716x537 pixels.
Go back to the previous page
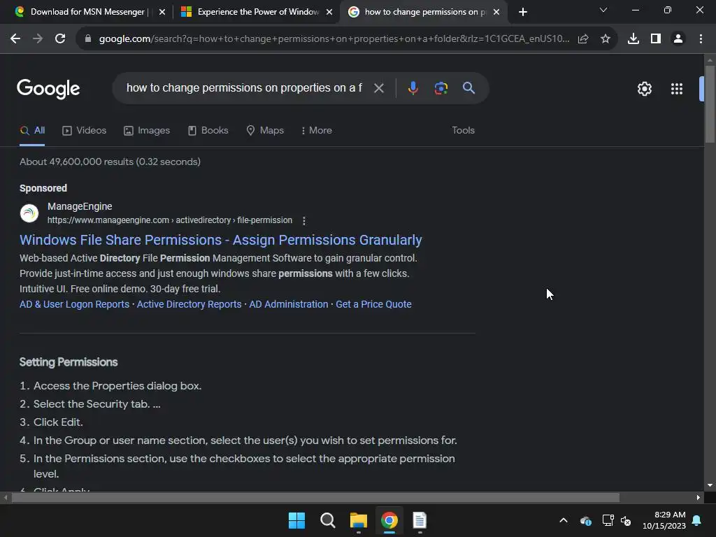click(15, 39)
